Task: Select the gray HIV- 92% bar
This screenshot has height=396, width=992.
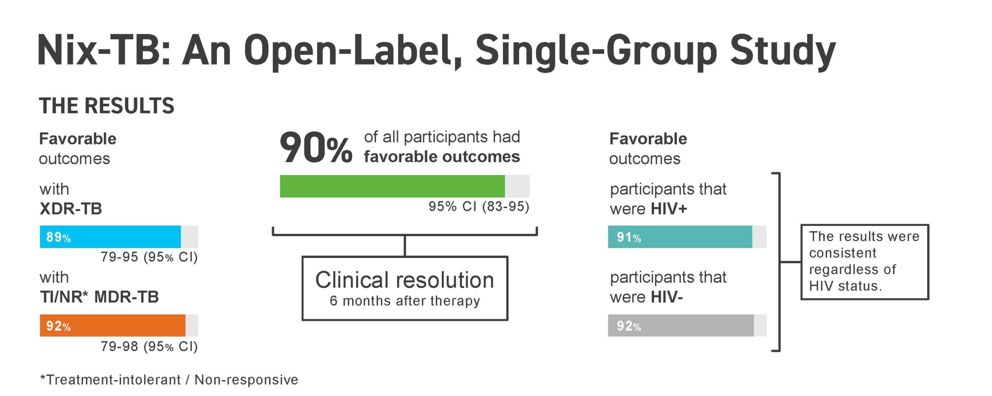Action: 681,326
